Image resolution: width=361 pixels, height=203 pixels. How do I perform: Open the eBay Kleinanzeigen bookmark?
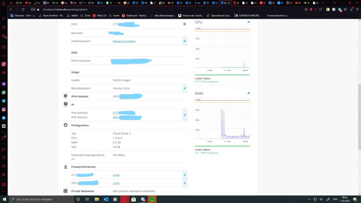163,16
